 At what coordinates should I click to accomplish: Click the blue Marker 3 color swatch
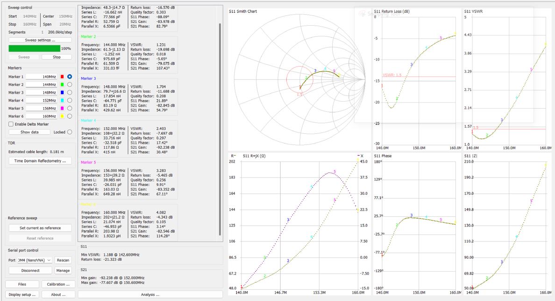[x=62, y=92]
